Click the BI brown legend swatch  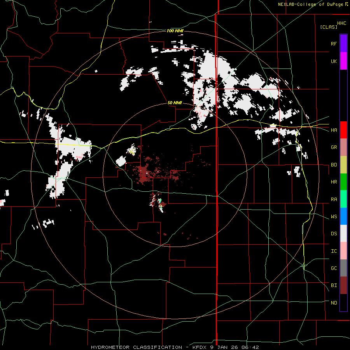343,285
